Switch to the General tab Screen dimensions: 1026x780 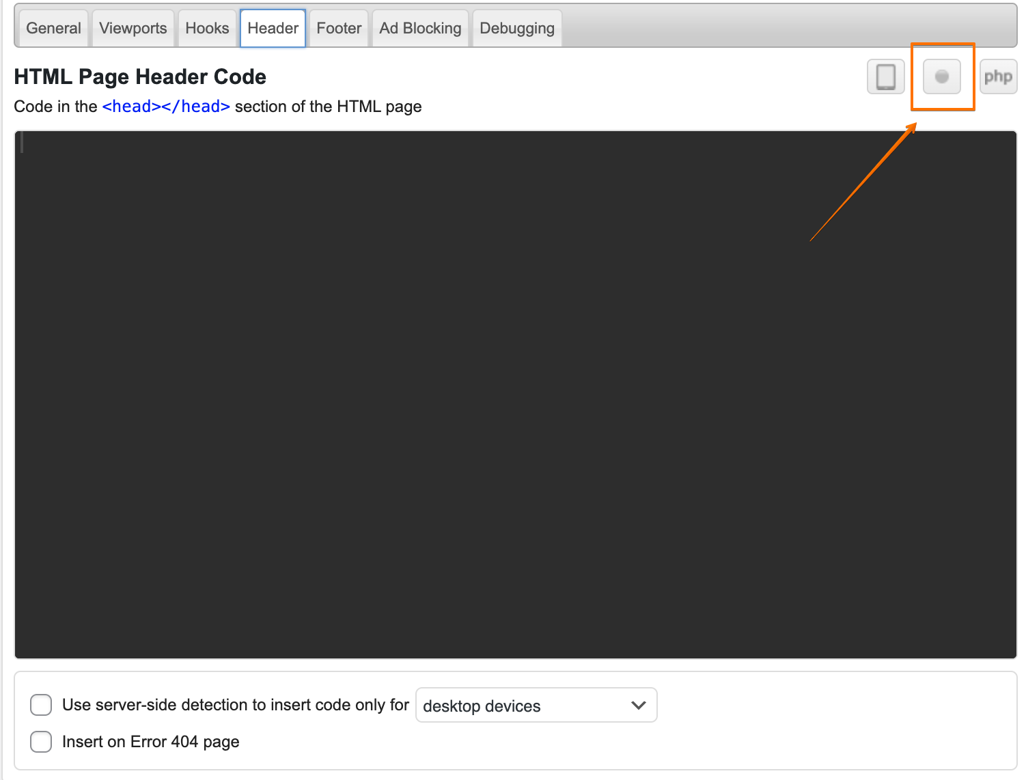pos(53,28)
